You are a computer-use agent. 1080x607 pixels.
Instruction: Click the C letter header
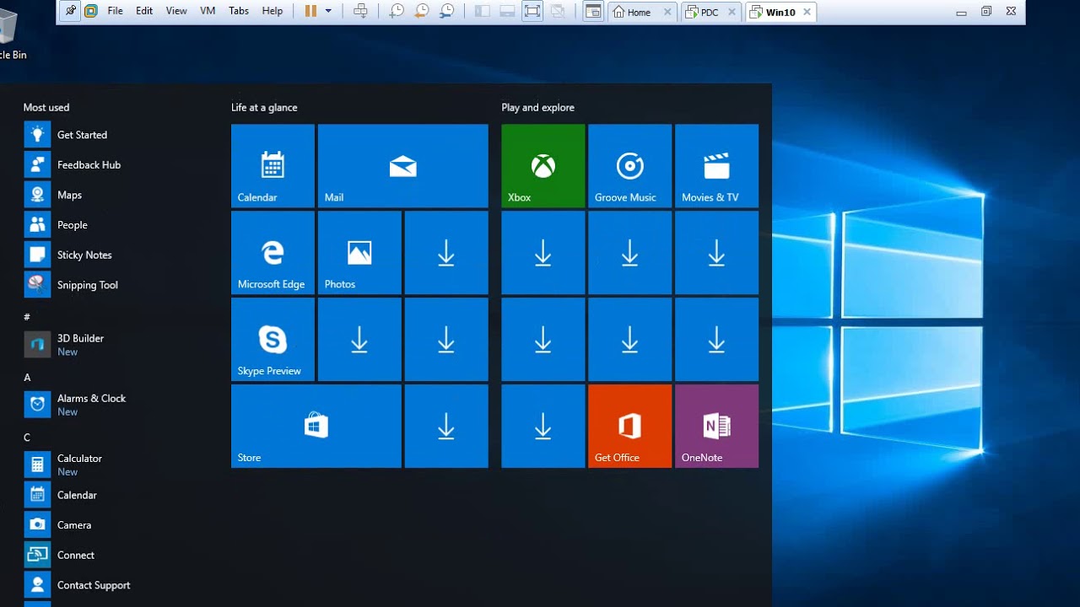tap(27, 438)
